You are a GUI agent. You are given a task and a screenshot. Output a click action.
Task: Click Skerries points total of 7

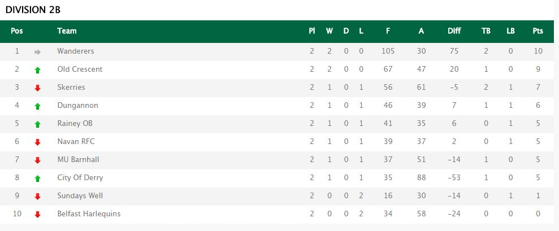[x=538, y=88]
